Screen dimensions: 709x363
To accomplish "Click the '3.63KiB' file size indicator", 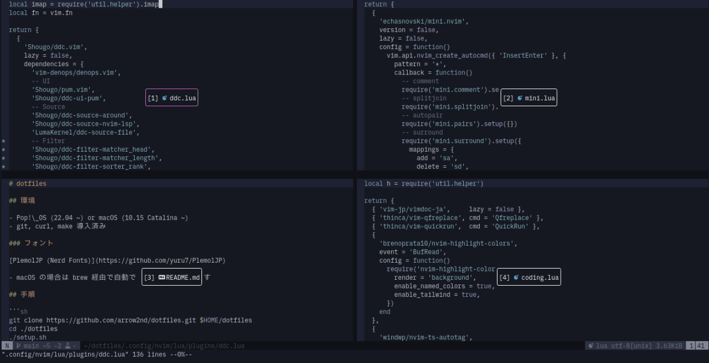I will point(669,346).
